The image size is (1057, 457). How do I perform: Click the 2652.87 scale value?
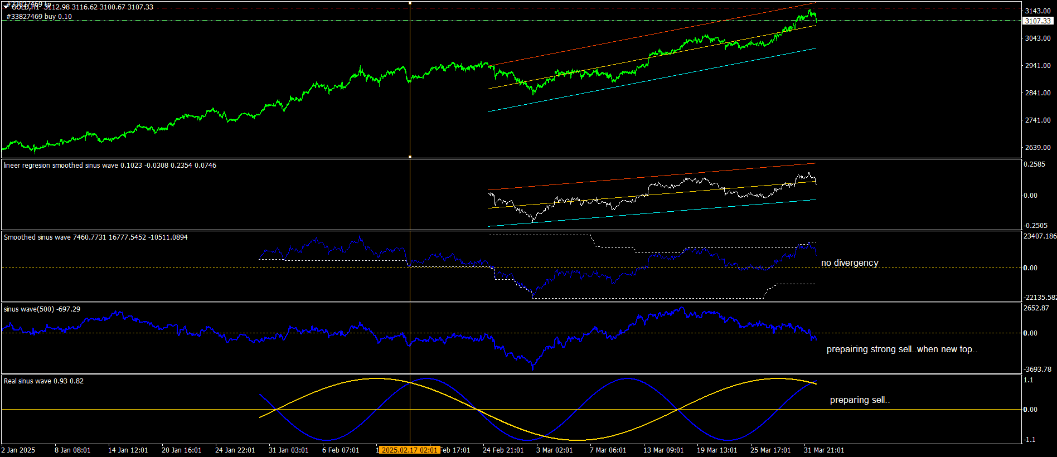1036,308
